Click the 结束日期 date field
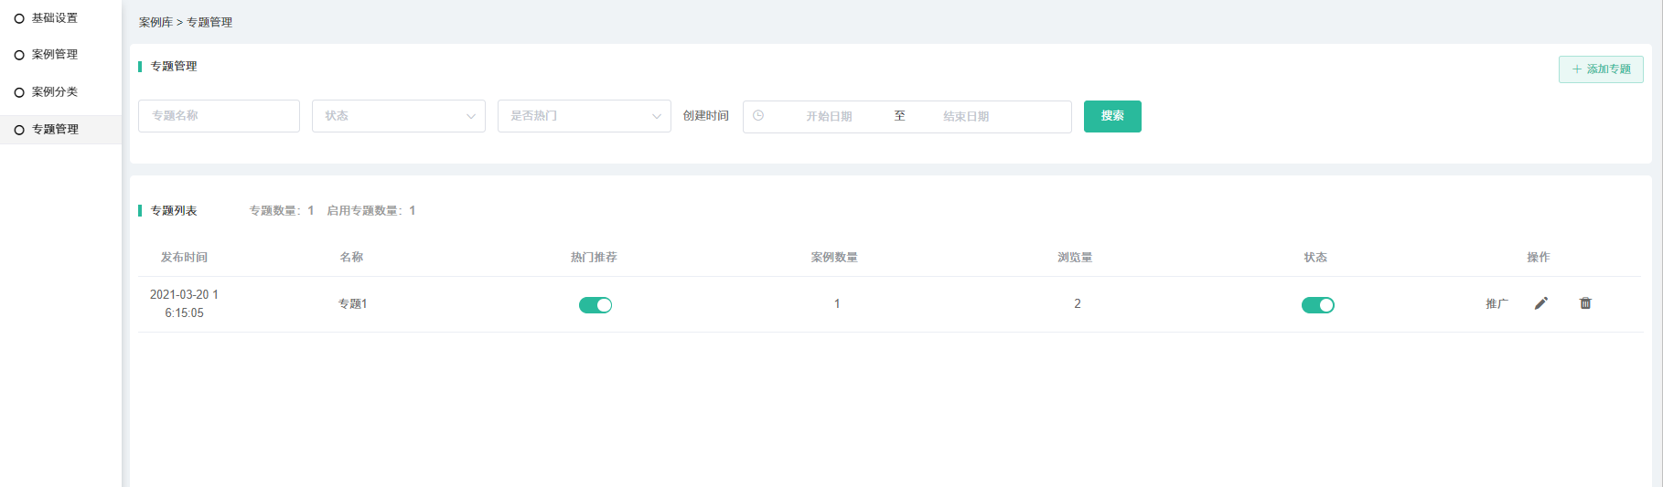The image size is (1663, 487). tap(966, 117)
